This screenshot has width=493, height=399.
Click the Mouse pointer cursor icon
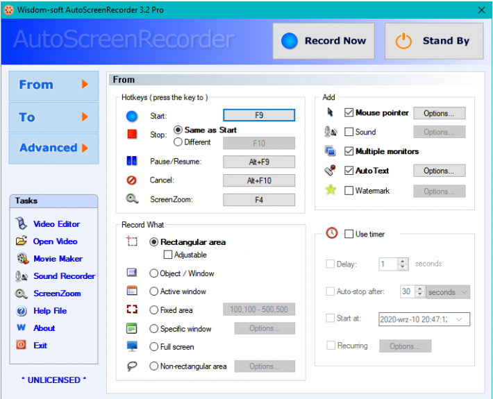(330, 112)
